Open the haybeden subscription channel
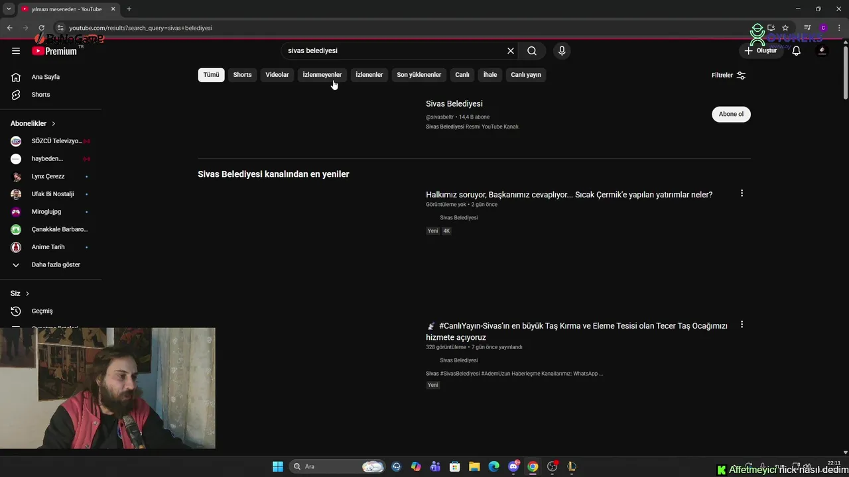The width and height of the screenshot is (849, 477). tap(50, 158)
